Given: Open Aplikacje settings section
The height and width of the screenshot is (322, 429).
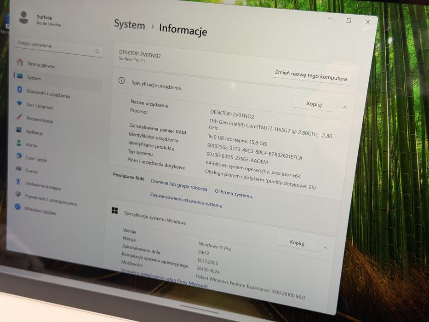Looking at the screenshot, I should point(35,132).
